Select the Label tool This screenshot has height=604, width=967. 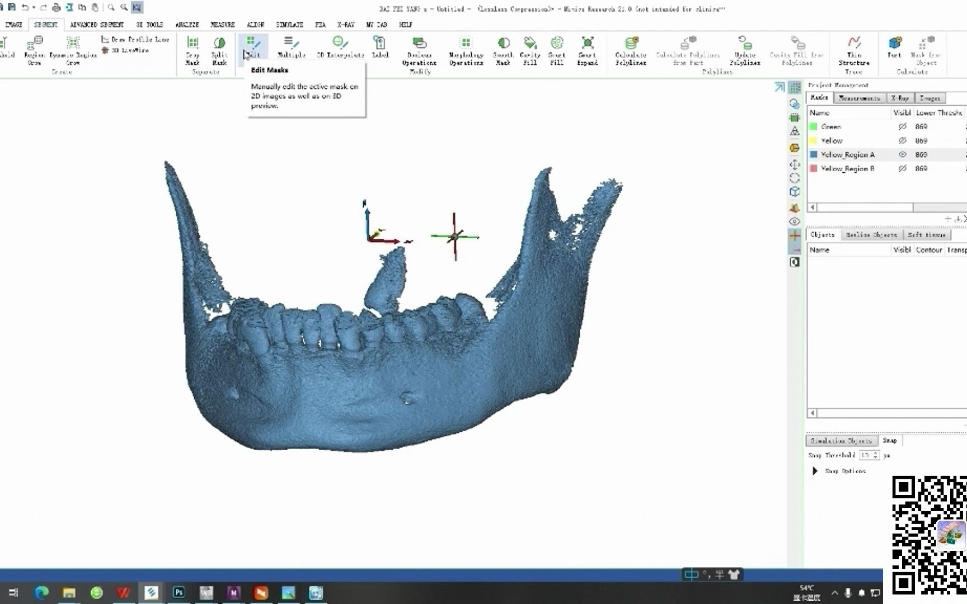pyautogui.click(x=380, y=48)
